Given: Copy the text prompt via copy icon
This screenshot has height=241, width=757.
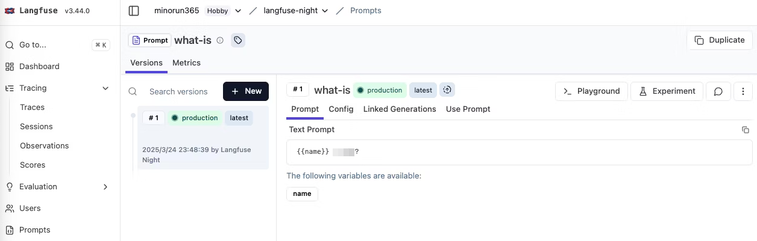Looking at the screenshot, I should 746,130.
